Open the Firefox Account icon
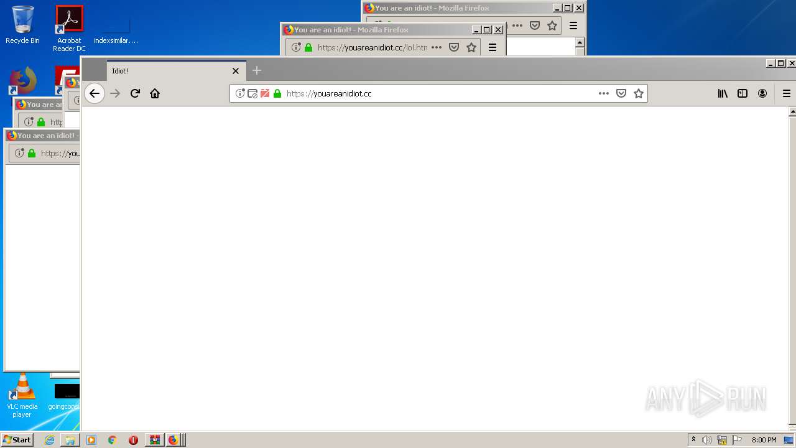Image resolution: width=796 pixels, height=448 pixels. click(762, 93)
